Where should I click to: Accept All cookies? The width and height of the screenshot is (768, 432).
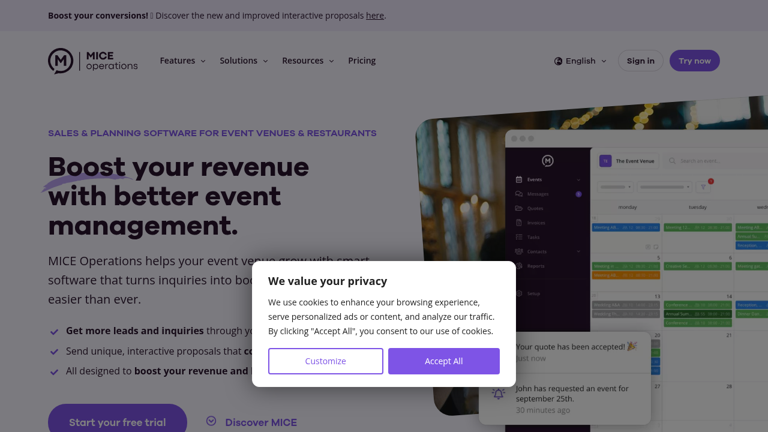pyautogui.click(x=444, y=361)
